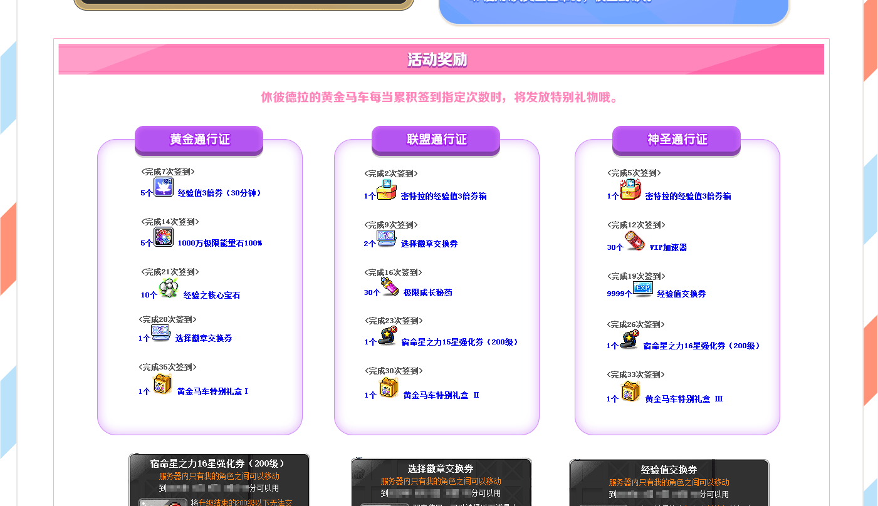
Task: Click the 密特拉的经验值3倍券箱 icon under 神圣通行证
Action: [630, 190]
